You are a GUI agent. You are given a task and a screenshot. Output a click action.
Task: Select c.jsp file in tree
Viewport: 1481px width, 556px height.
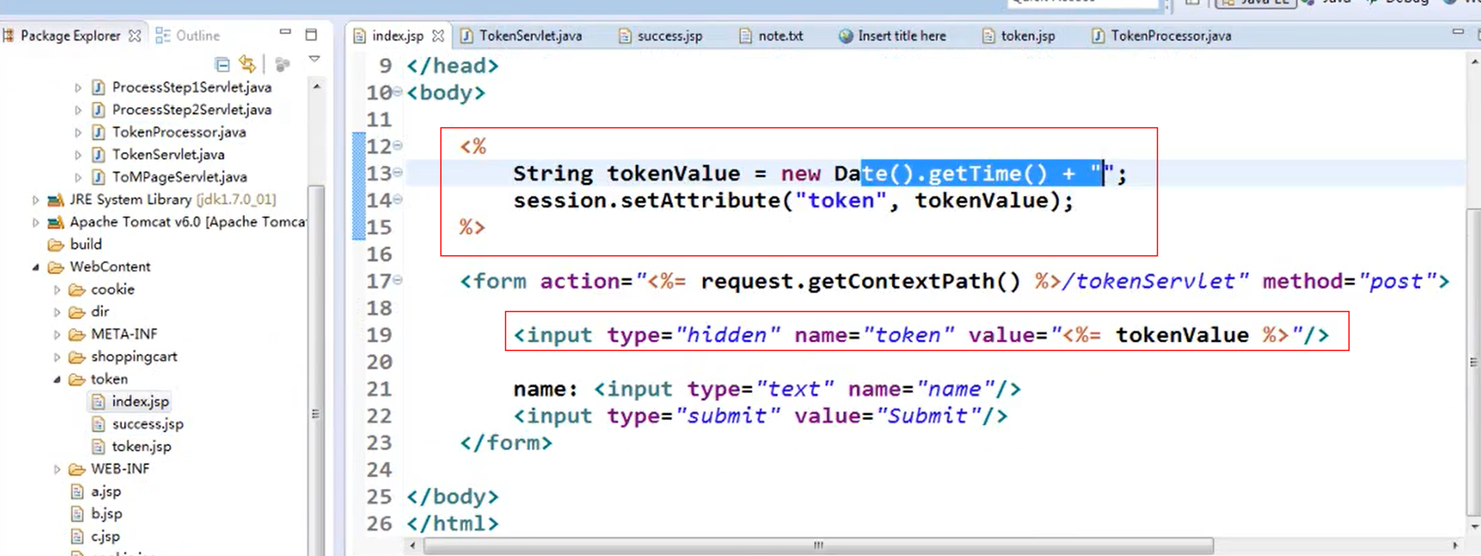[105, 536]
